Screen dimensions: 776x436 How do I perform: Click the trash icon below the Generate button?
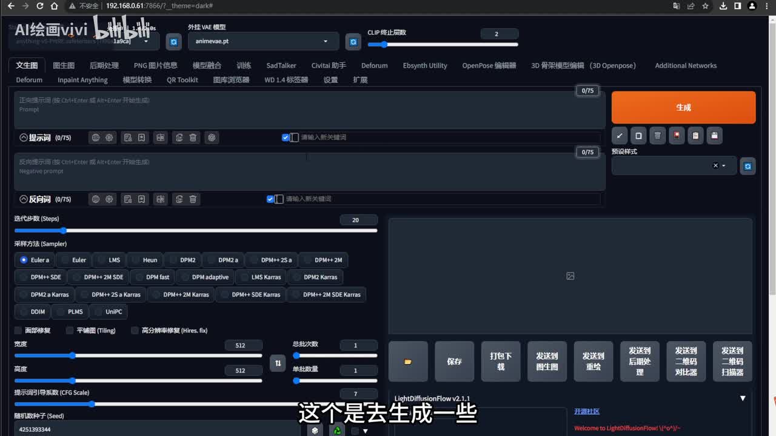657,136
